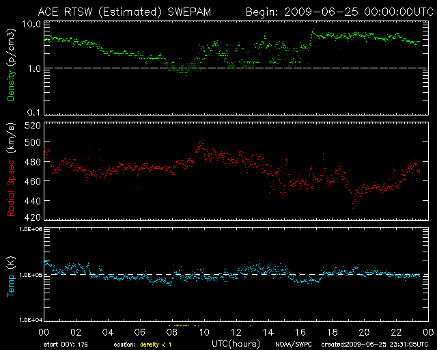
Task: Click the 'UTC(hours)' axis title
Action: [236, 344]
